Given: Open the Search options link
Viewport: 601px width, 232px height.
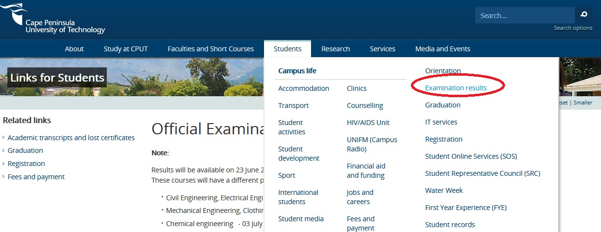Looking at the screenshot, I should point(573,28).
